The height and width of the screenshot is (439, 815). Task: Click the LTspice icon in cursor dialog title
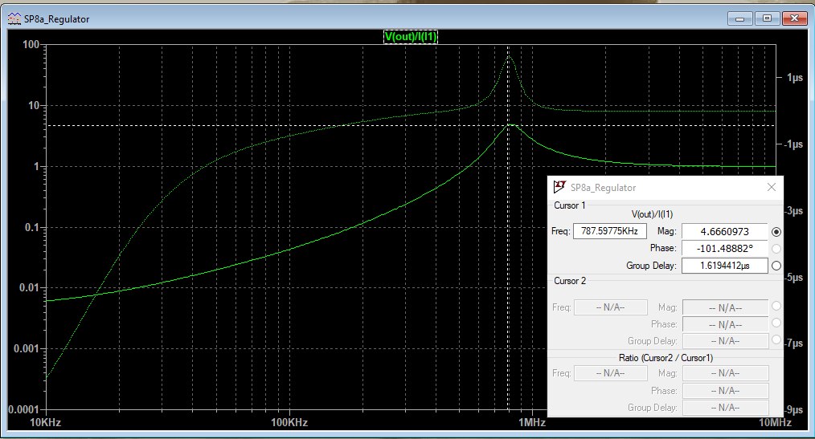(x=559, y=187)
